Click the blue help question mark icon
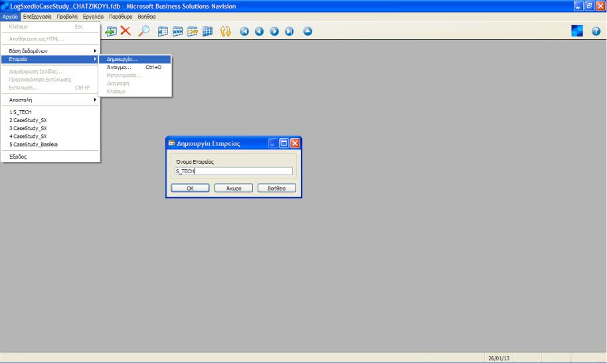Image resolution: width=607 pixels, height=363 pixels. [x=596, y=31]
